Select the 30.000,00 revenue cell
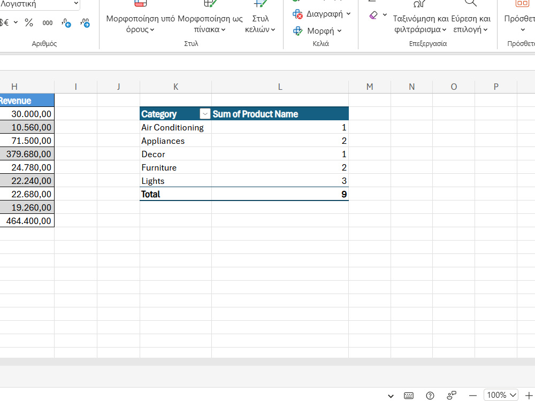Screen dimensions: 535x401 tap(27, 113)
